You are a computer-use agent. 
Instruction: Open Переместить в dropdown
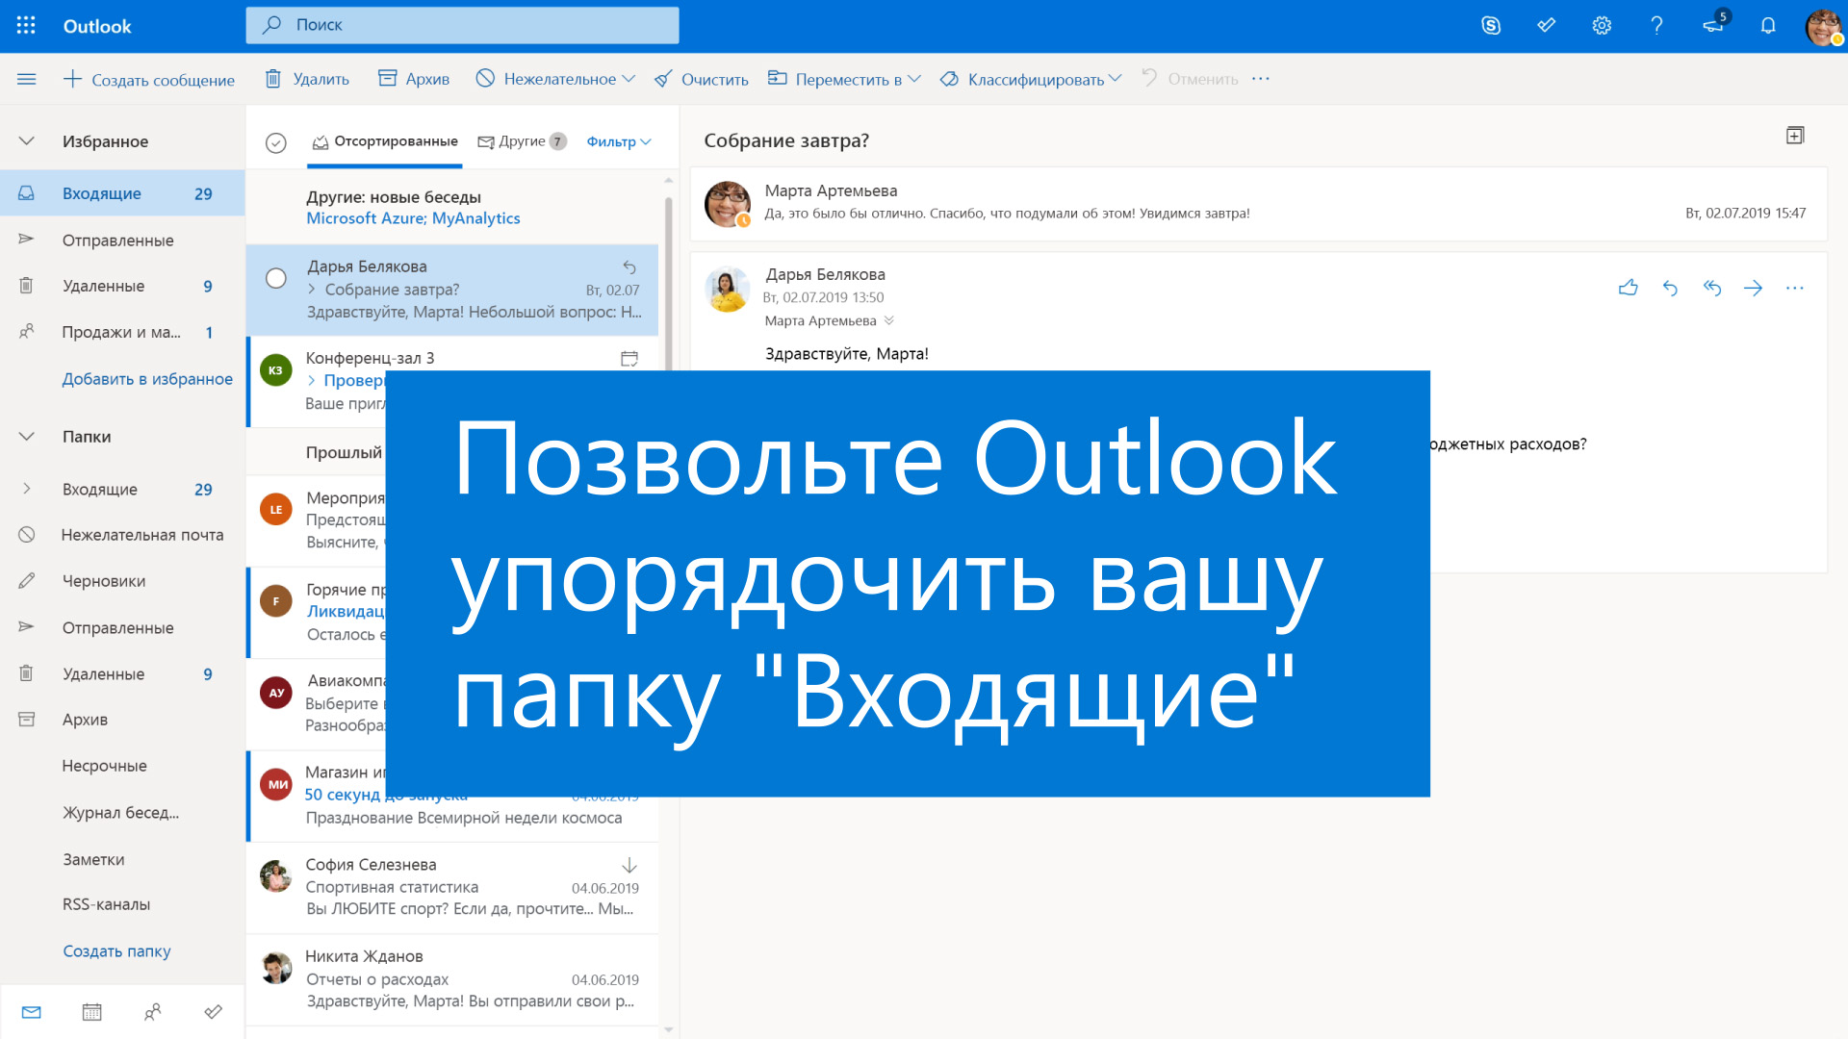(844, 79)
